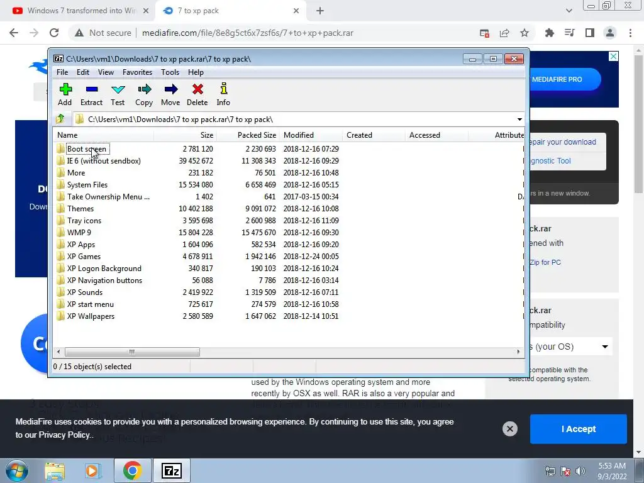
Task: Select the Themes folder
Action: [80, 209]
